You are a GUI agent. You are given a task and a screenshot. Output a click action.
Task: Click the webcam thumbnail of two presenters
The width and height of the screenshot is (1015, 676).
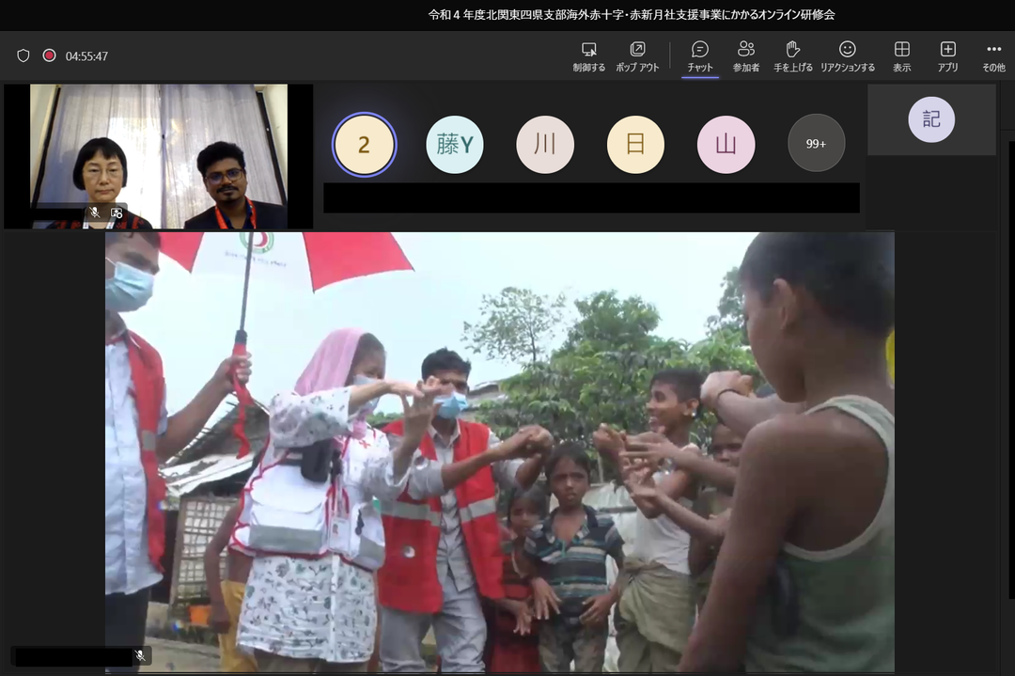[159, 156]
